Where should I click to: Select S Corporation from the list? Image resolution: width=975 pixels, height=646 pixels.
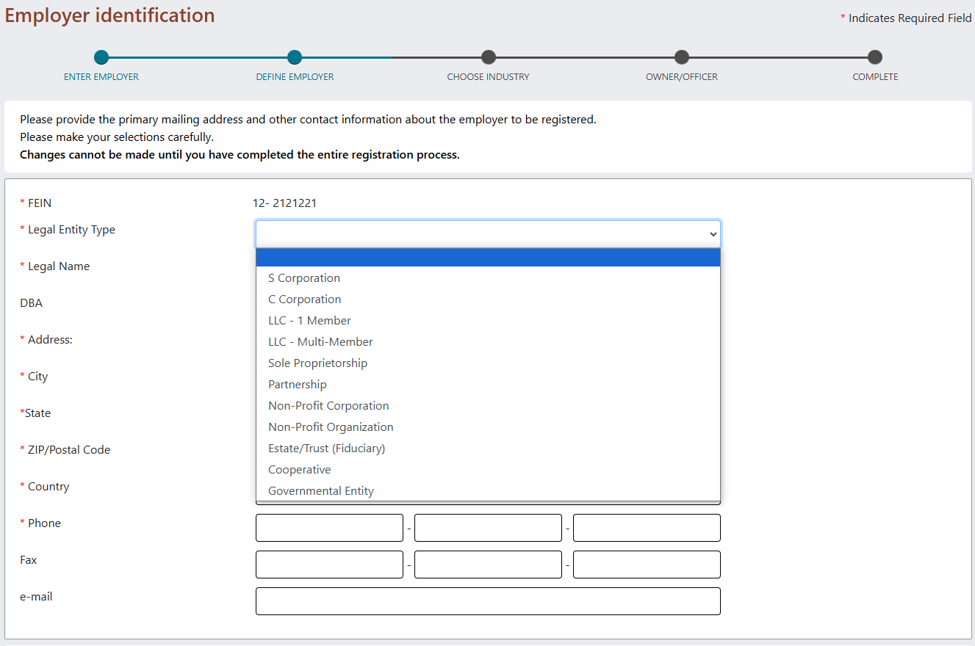click(x=303, y=277)
